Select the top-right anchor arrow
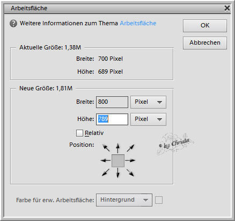The width and height of the screenshot is (235, 221). coord(130,148)
